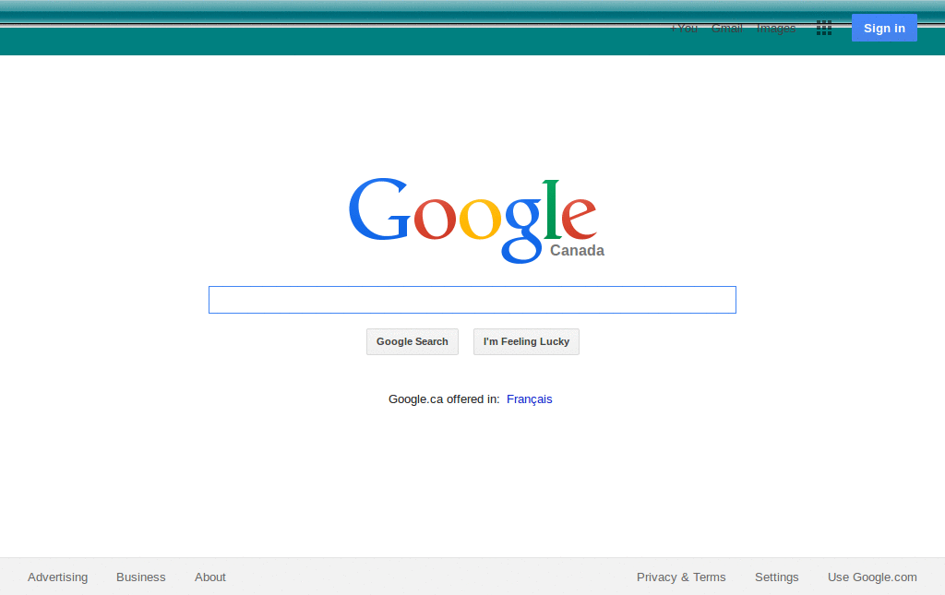Switch language to Français
Screen dimensions: 945x595
tap(529, 399)
